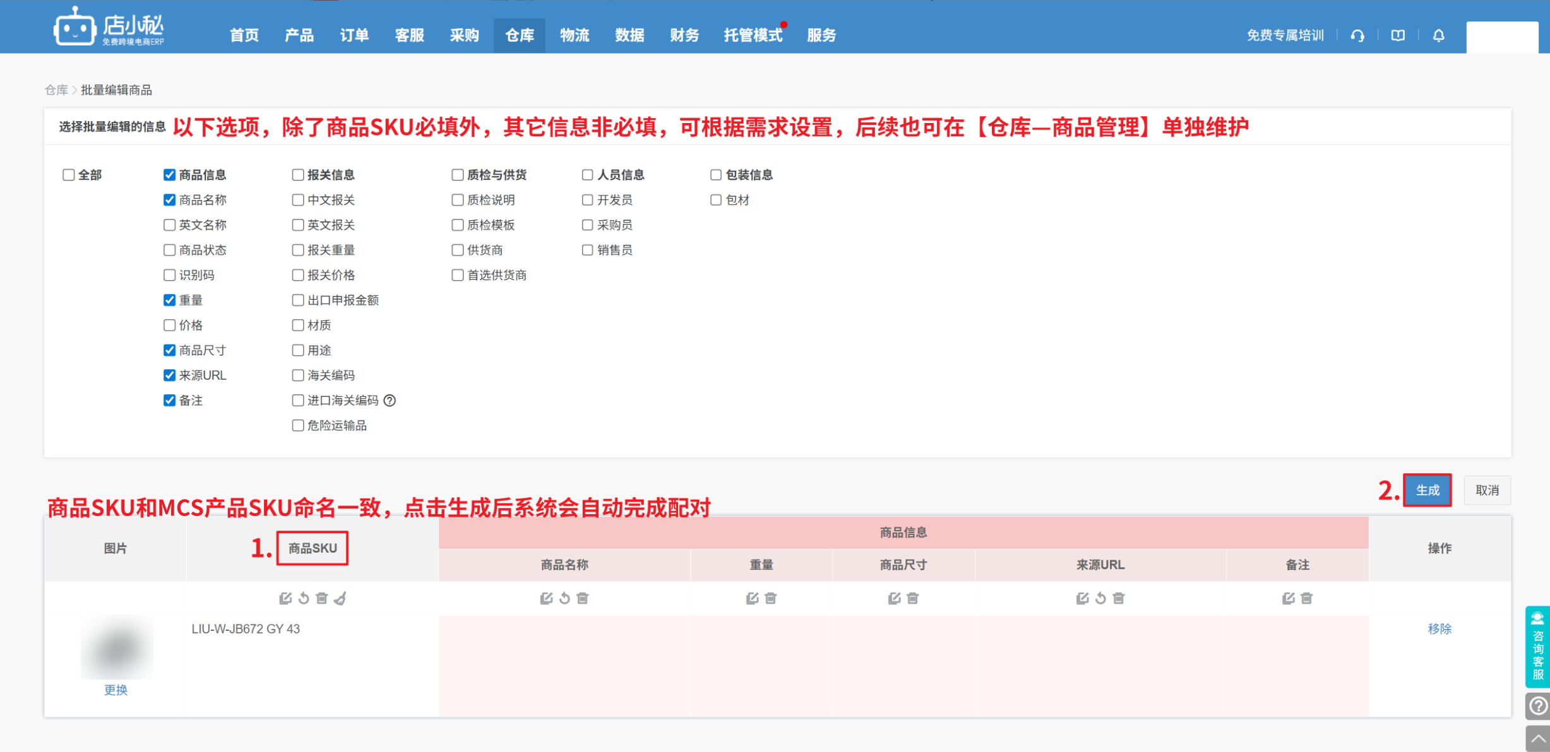Check the 全部 select-all checkbox
The width and height of the screenshot is (1550, 752).
pyautogui.click(x=69, y=175)
